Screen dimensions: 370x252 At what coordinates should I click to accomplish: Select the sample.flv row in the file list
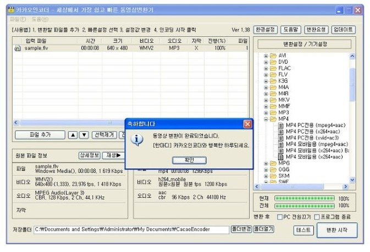pyautogui.click(x=131, y=48)
